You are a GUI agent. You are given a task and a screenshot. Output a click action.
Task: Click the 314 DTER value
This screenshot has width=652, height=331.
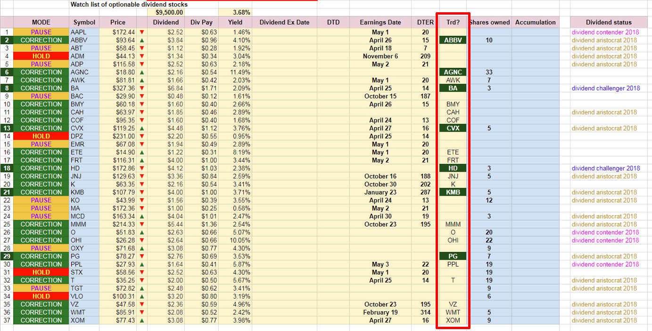click(426, 312)
